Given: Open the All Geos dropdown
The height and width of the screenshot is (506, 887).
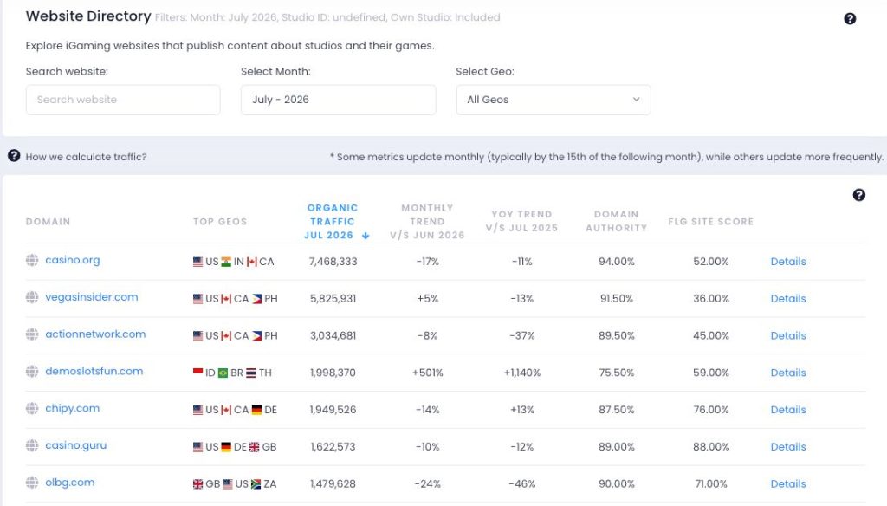Looking at the screenshot, I should pos(554,100).
